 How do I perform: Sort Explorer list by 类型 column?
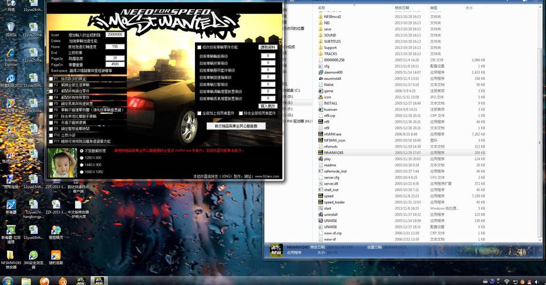434,7
